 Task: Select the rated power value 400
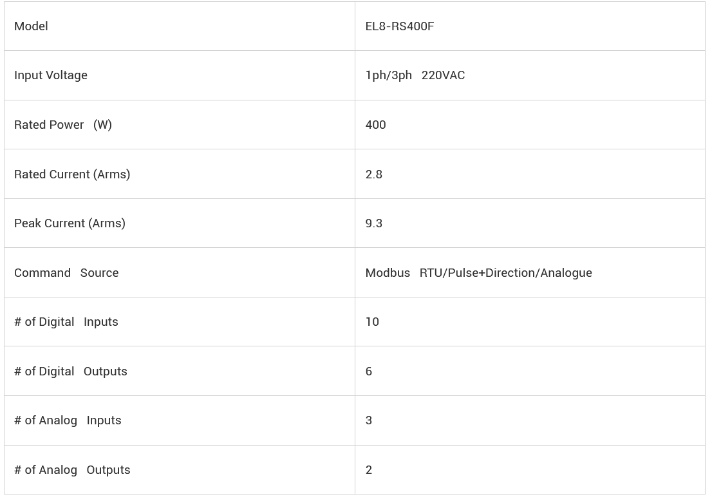click(375, 125)
